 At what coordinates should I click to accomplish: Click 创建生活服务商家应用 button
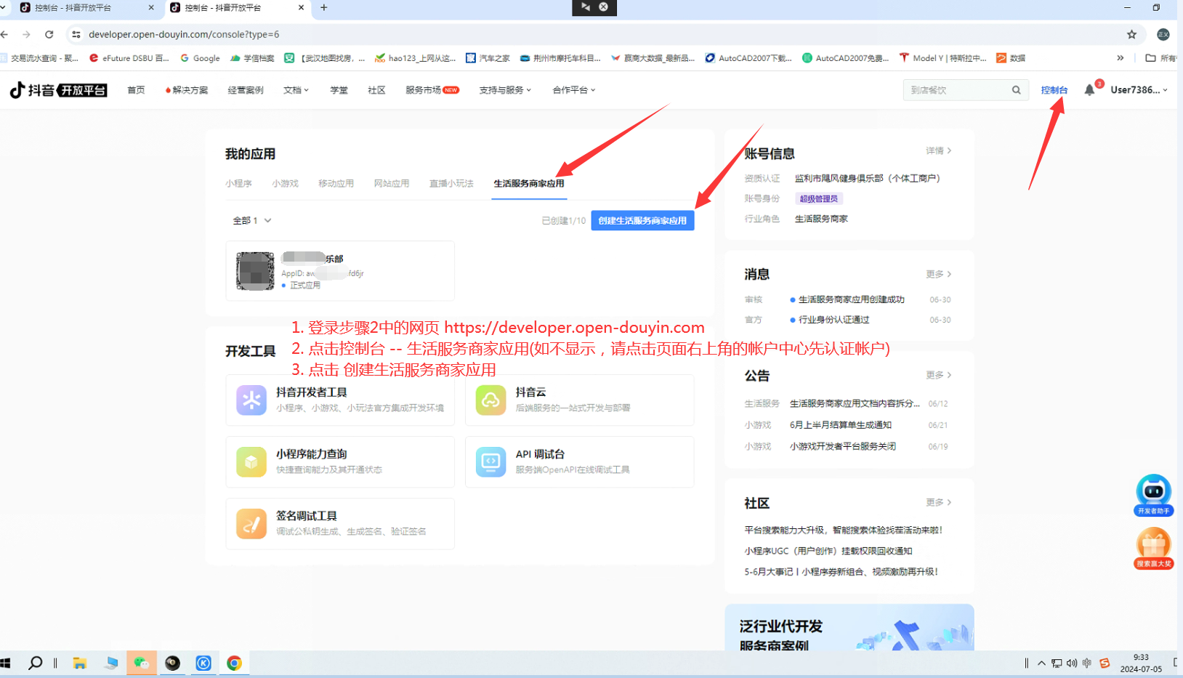point(642,221)
